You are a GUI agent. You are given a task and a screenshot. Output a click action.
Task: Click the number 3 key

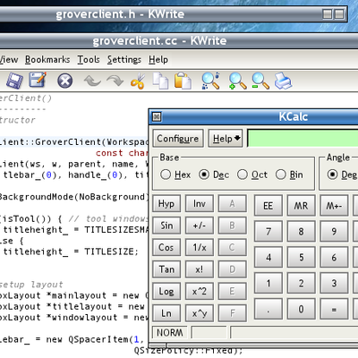[x=334, y=283]
